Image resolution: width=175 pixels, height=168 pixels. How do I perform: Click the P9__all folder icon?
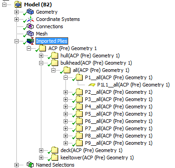[79, 143]
